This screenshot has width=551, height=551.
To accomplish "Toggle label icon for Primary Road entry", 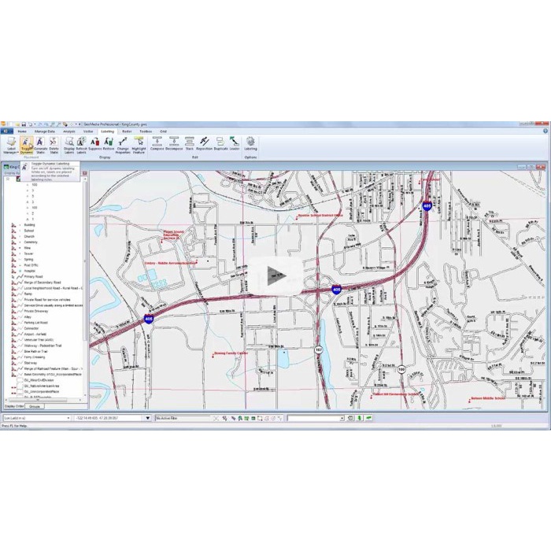I will [14, 277].
